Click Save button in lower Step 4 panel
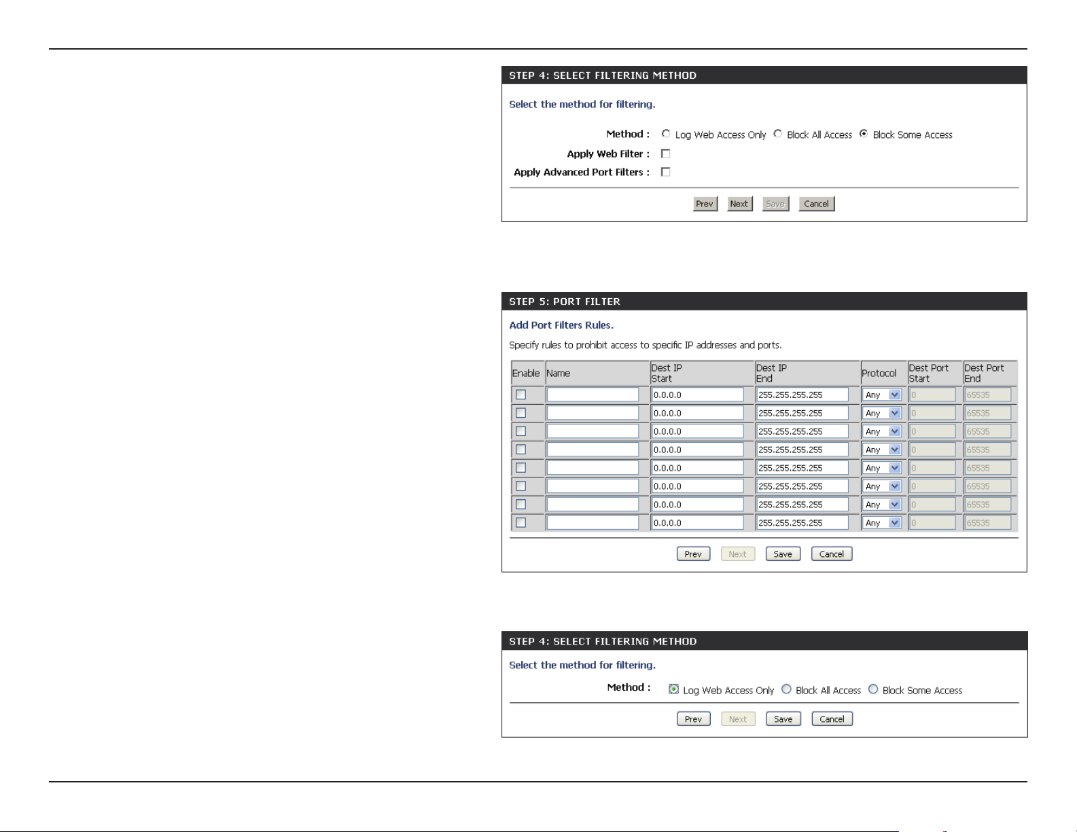The image size is (1077, 832). [x=783, y=719]
